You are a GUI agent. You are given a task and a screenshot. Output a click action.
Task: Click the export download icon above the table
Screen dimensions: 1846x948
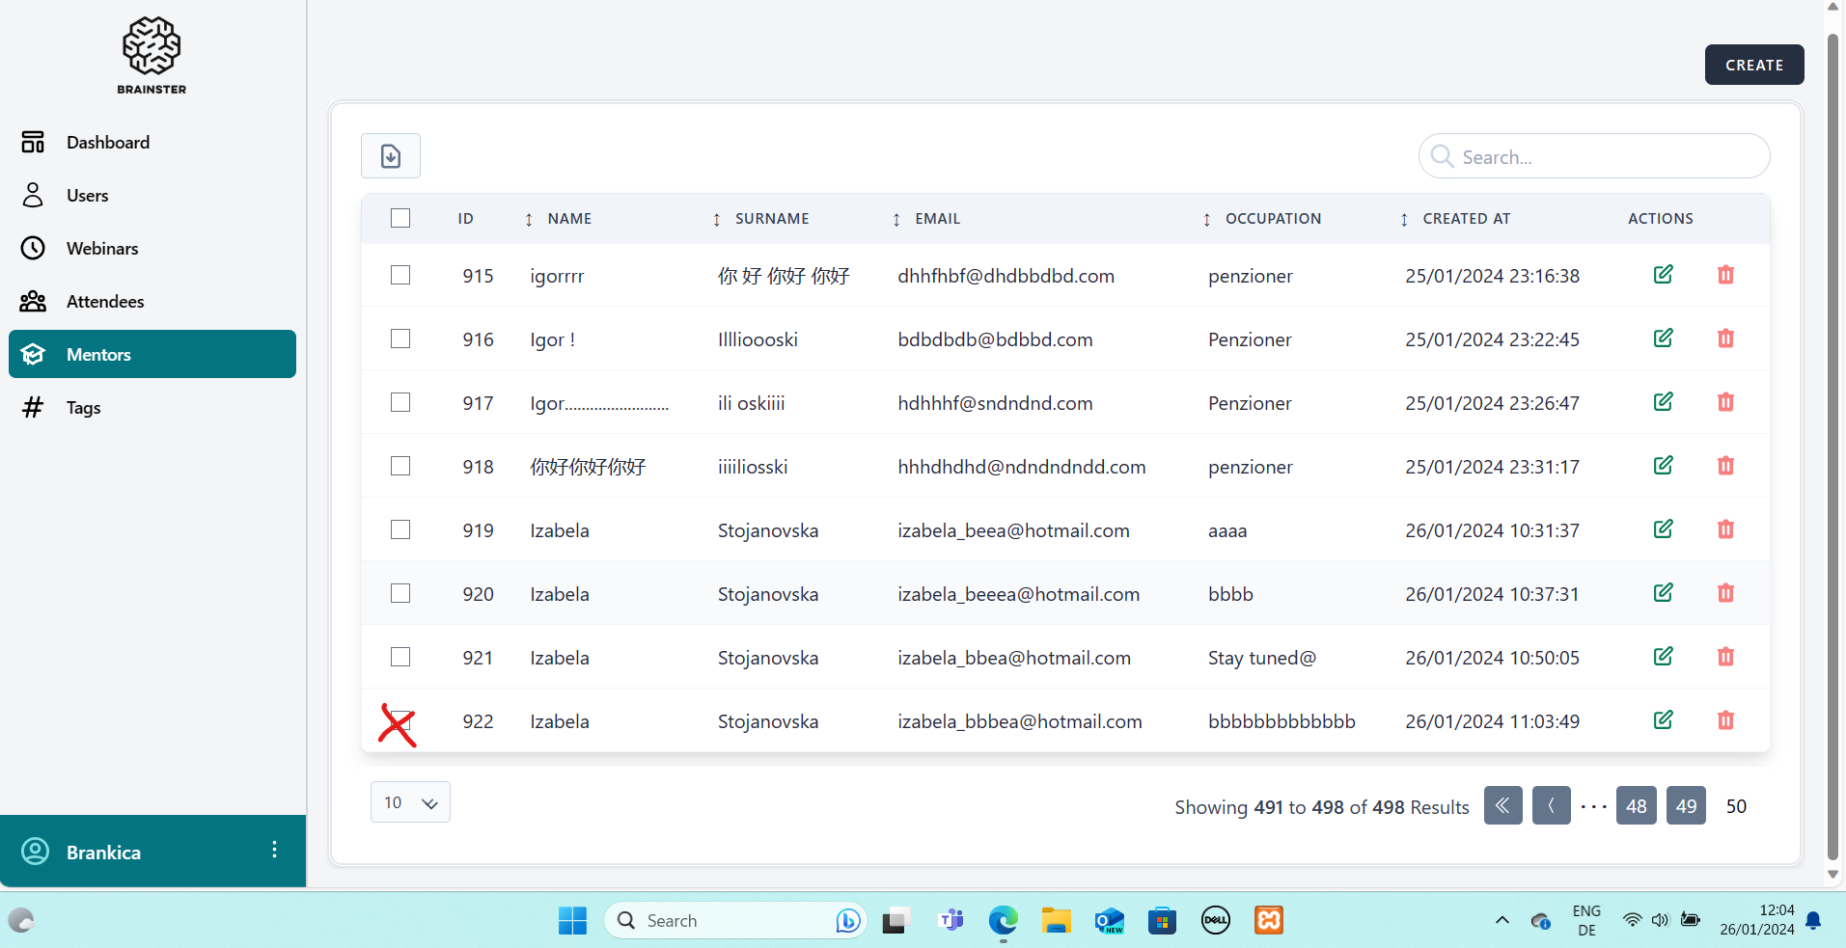pos(390,156)
